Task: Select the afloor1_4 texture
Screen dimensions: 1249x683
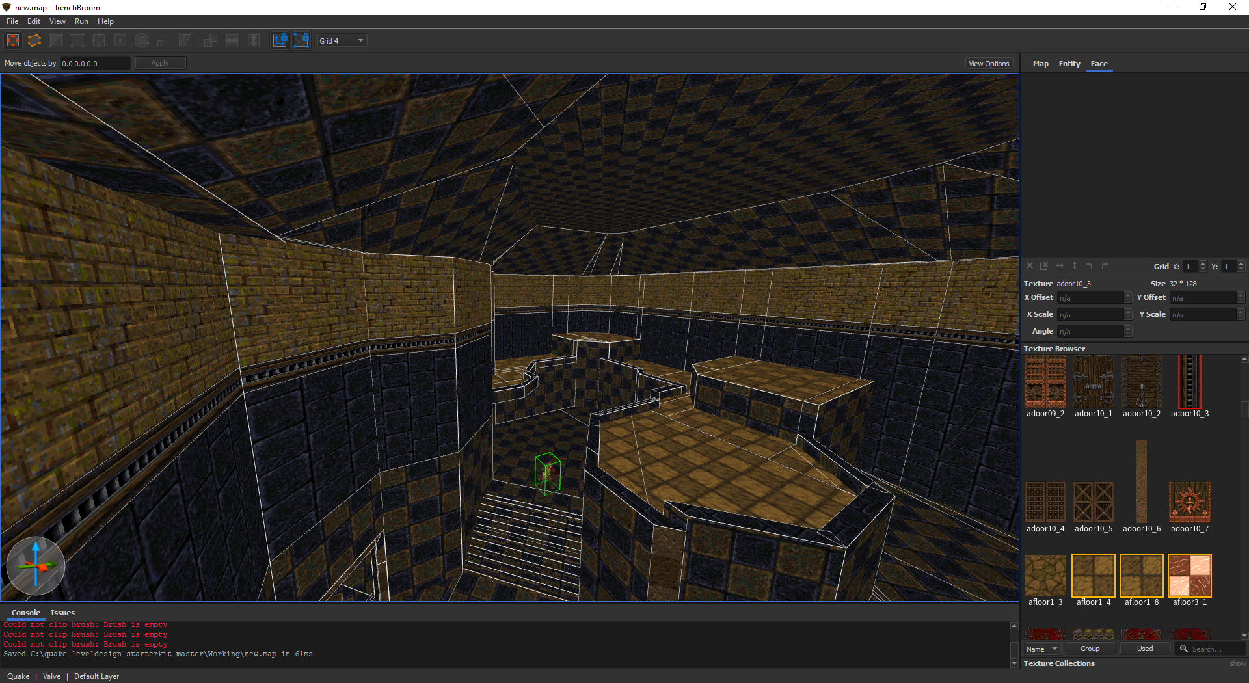Action: coord(1094,576)
